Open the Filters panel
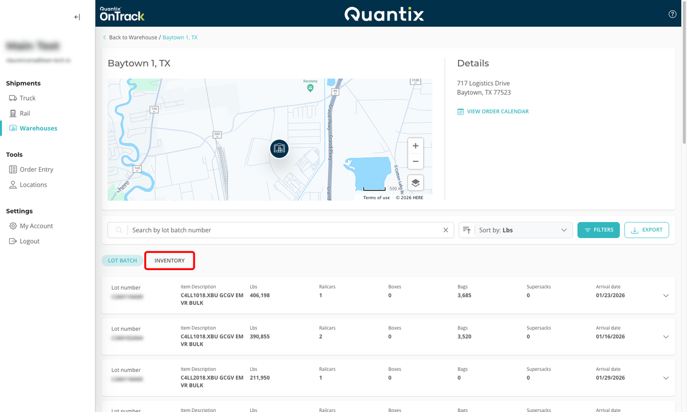 tap(598, 230)
